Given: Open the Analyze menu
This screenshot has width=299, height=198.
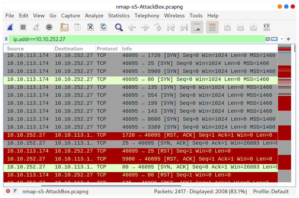Looking at the screenshot, I should pyautogui.click(x=94, y=16).
